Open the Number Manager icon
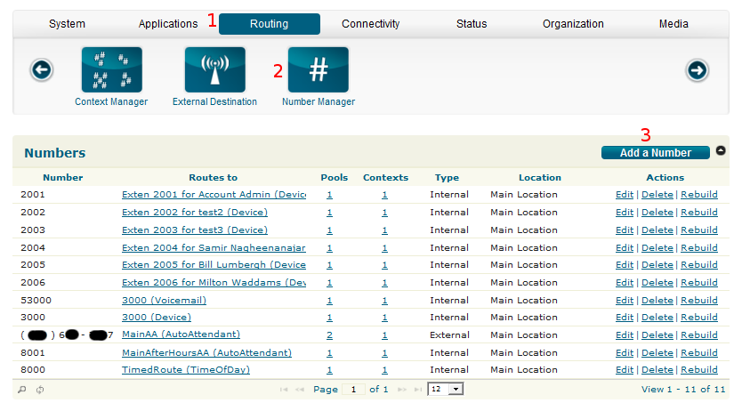Viewport: 742px width, 411px height. click(318, 70)
